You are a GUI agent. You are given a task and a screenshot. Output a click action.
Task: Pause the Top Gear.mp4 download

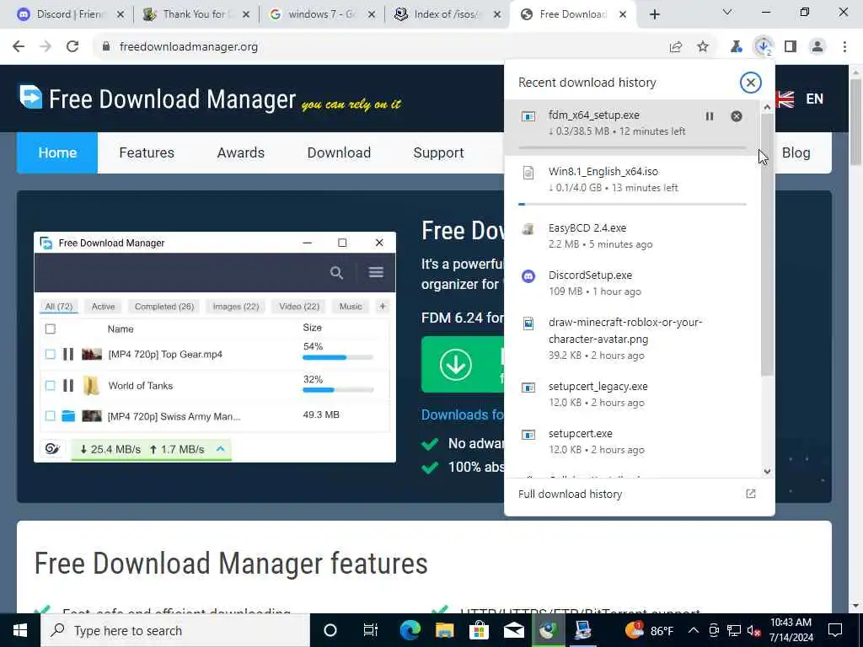pos(68,355)
